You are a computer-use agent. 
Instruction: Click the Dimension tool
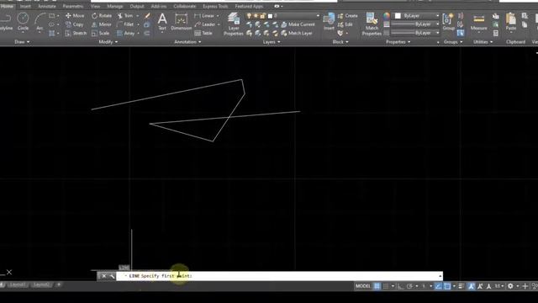[x=182, y=22]
